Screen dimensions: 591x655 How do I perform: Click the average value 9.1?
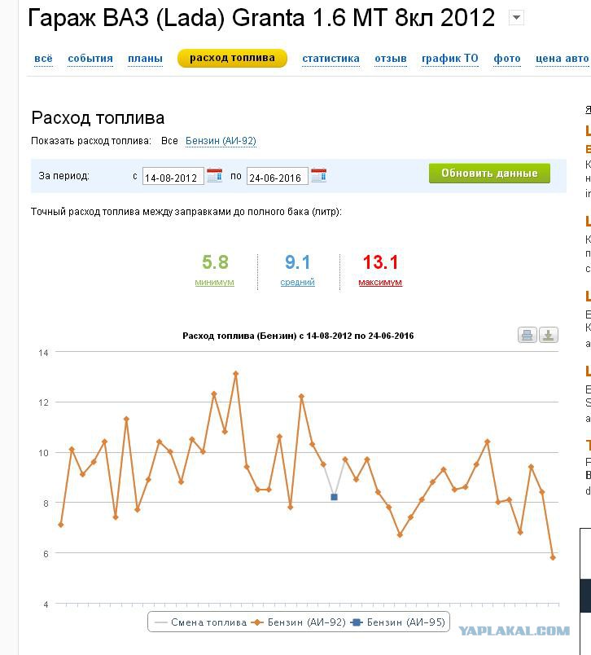pyautogui.click(x=298, y=262)
